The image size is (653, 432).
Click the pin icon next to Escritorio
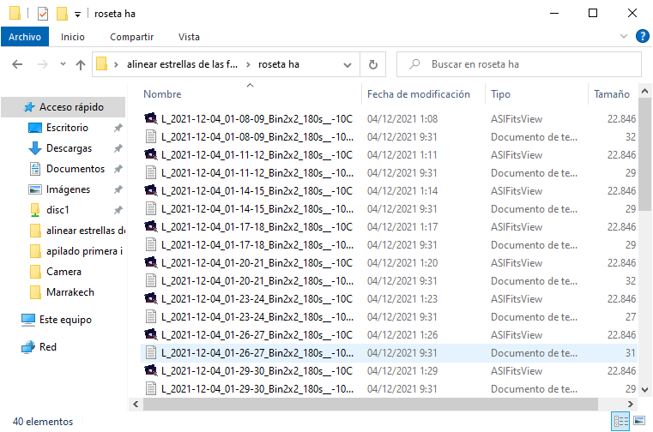coord(118,128)
